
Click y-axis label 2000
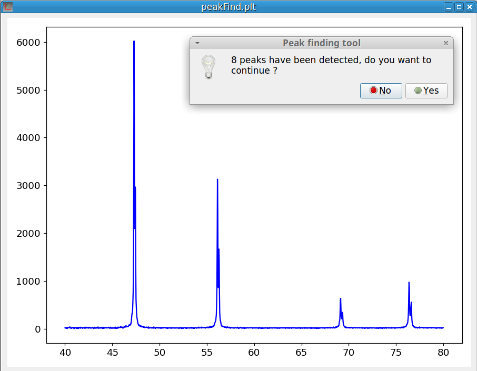[28, 234]
